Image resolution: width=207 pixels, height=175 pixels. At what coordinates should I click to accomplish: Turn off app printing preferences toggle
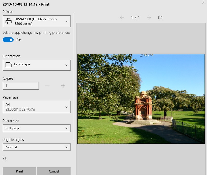pos(8,40)
